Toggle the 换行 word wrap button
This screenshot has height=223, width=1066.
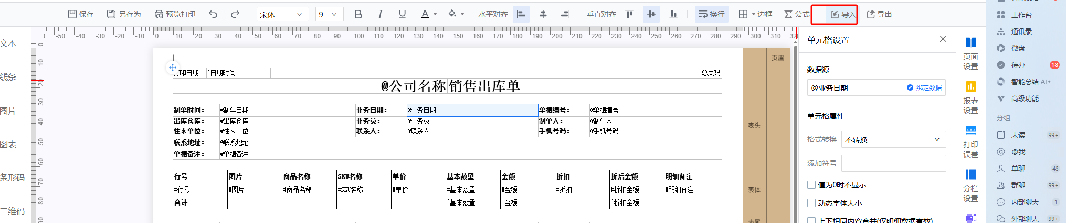tap(711, 14)
